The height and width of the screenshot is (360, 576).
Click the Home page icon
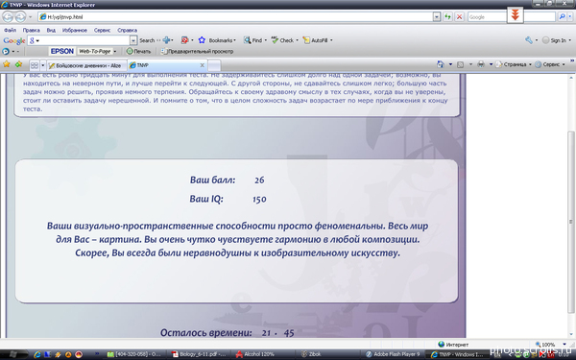(x=441, y=64)
